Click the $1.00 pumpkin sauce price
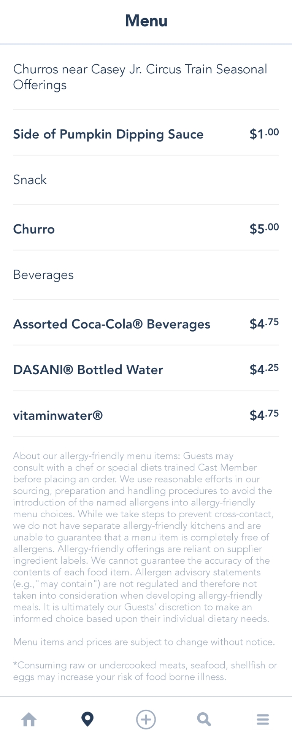 point(264,133)
